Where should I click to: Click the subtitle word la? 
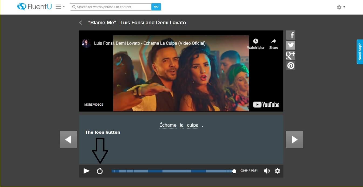[x=182, y=125]
